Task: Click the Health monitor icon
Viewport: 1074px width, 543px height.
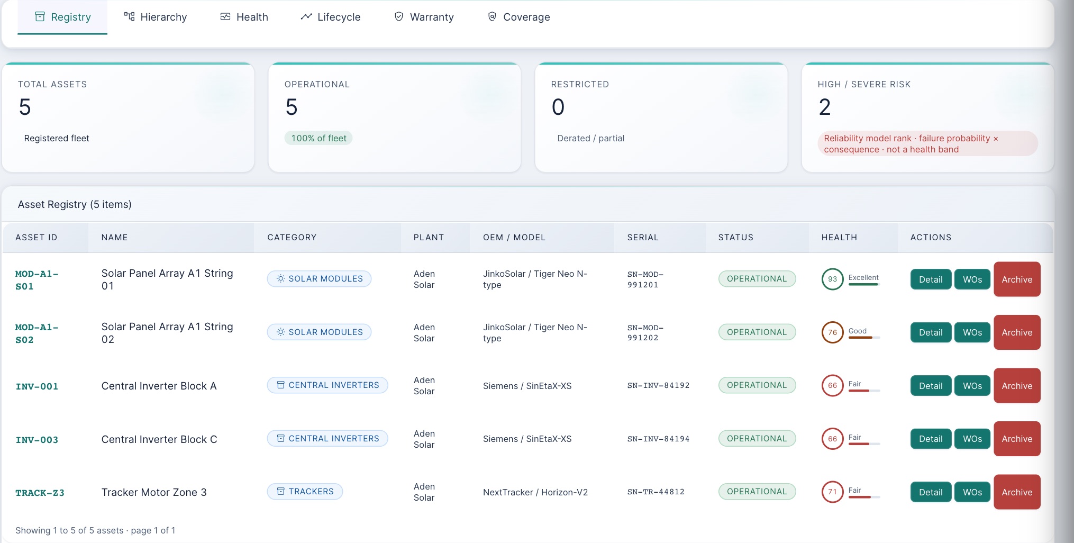Action: click(x=225, y=16)
